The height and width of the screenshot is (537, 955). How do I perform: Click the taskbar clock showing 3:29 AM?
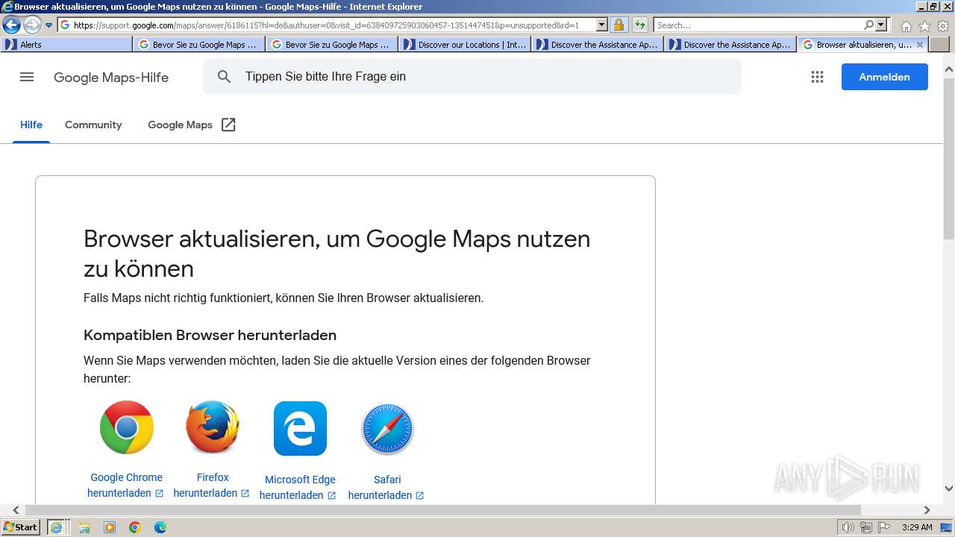(917, 527)
